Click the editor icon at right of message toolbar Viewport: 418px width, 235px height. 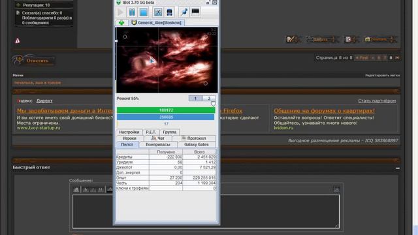tap(336, 189)
